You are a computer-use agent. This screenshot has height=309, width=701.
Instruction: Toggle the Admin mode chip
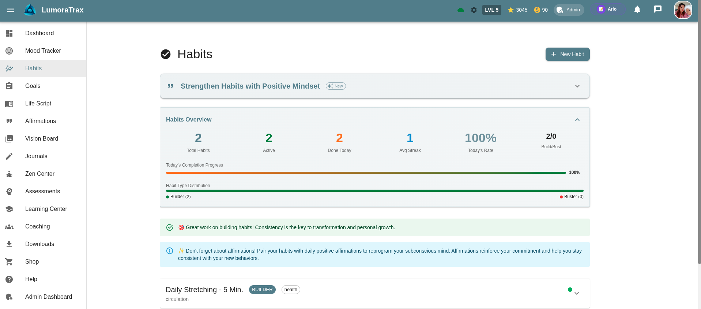[569, 10]
